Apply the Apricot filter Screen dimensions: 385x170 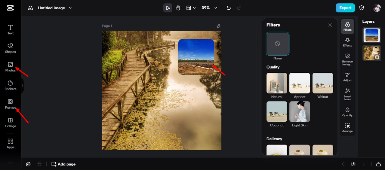point(300,83)
